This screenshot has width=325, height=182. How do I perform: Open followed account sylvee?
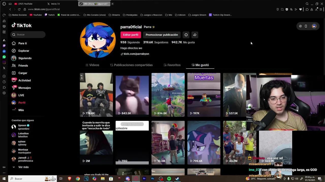point(19,143)
